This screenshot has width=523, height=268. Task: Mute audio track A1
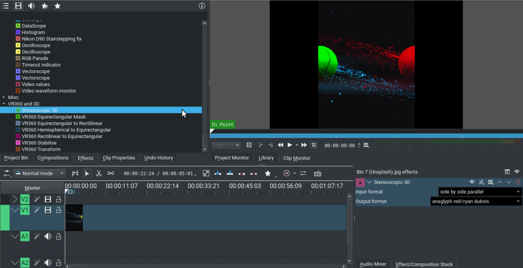48,236
